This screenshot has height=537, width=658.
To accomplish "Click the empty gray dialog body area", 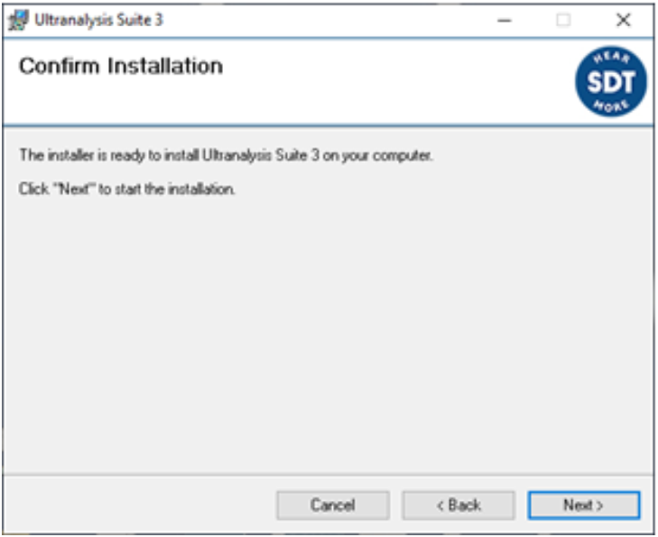I will (x=325, y=334).
